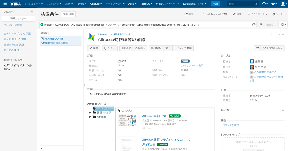Viewport: 288px width, 151px height.
Task: Click the 処理開始 button
Action: point(156,48)
